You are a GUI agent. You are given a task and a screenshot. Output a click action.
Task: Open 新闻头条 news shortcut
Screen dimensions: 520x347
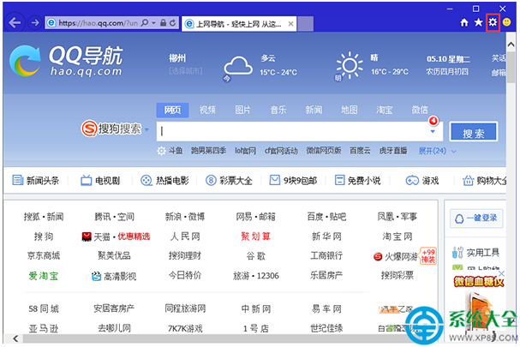coord(35,181)
